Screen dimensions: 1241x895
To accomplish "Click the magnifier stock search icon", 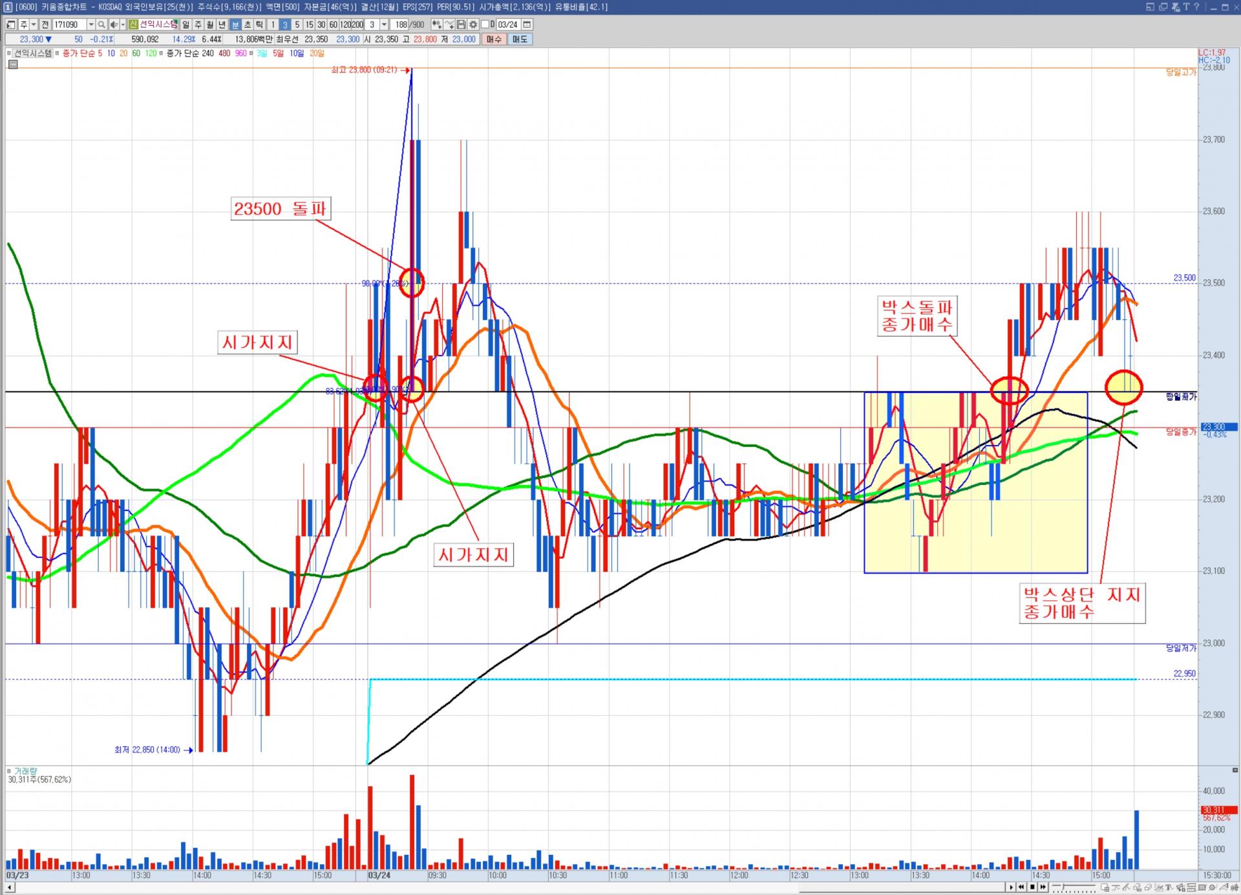I will pyautogui.click(x=101, y=25).
